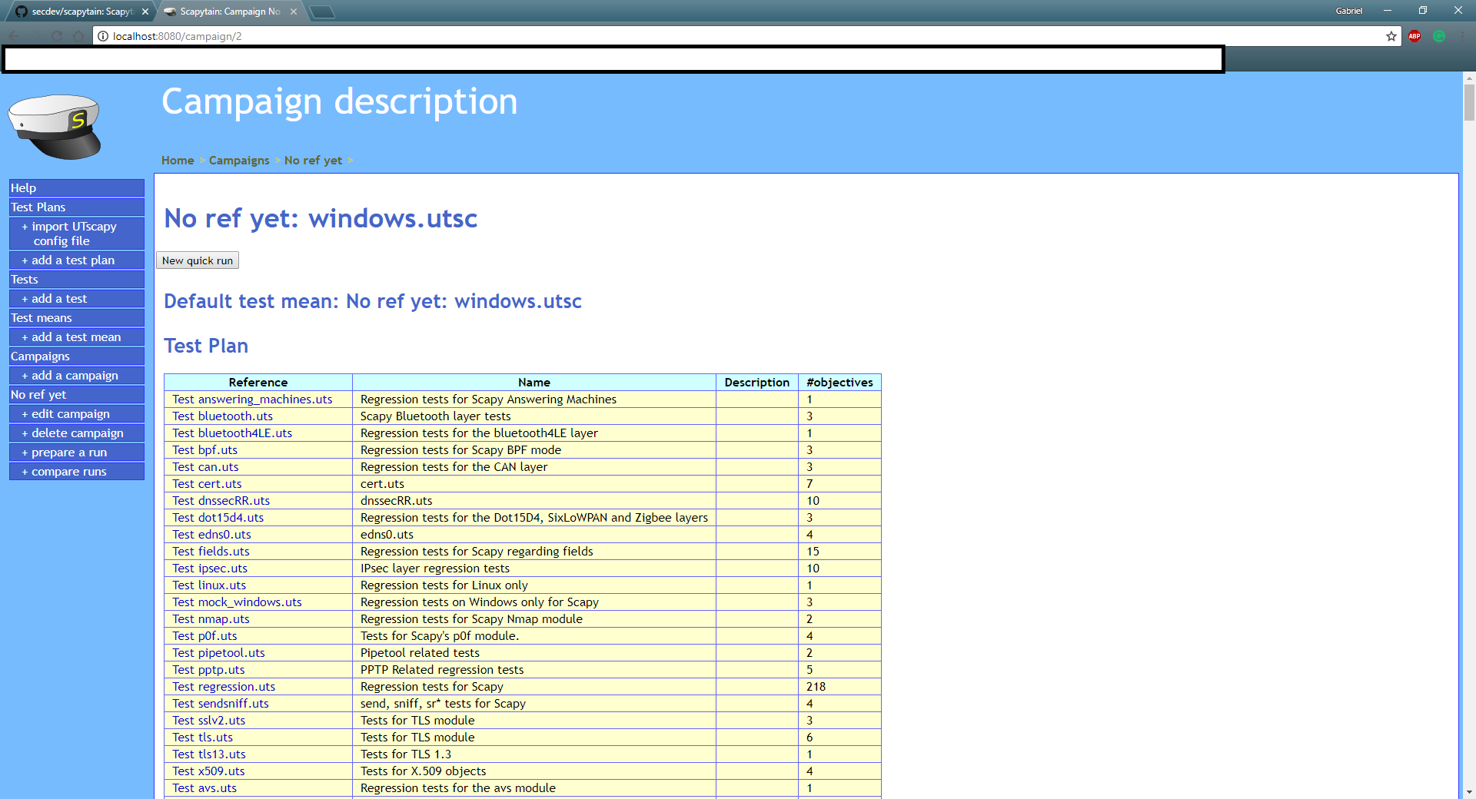Open Test x509.uts reference
Image resolution: width=1476 pixels, height=799 pixels.
click(208, 771)
